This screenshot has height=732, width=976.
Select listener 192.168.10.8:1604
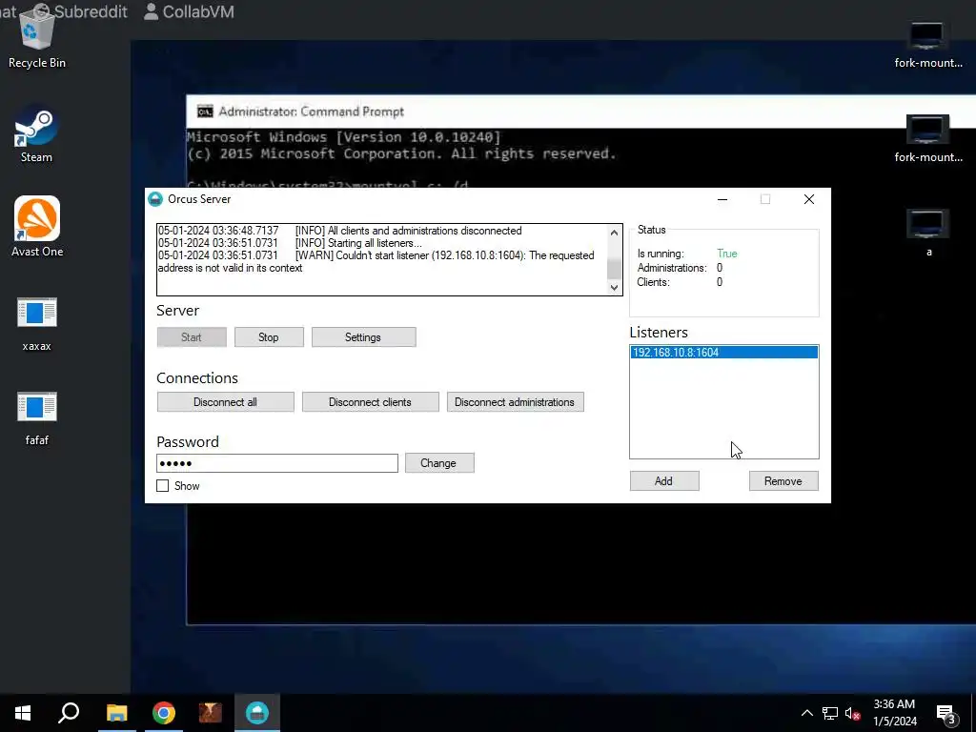[x=724, y=353]
